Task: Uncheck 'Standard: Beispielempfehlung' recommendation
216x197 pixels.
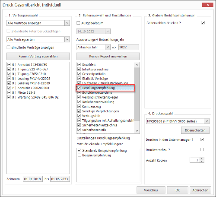Action: [79, 150]
